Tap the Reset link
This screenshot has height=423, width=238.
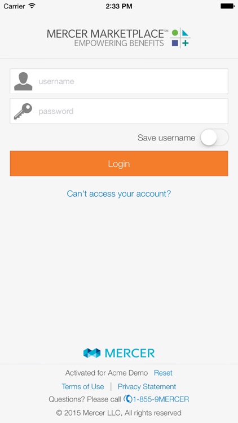(x=163, y=373)
